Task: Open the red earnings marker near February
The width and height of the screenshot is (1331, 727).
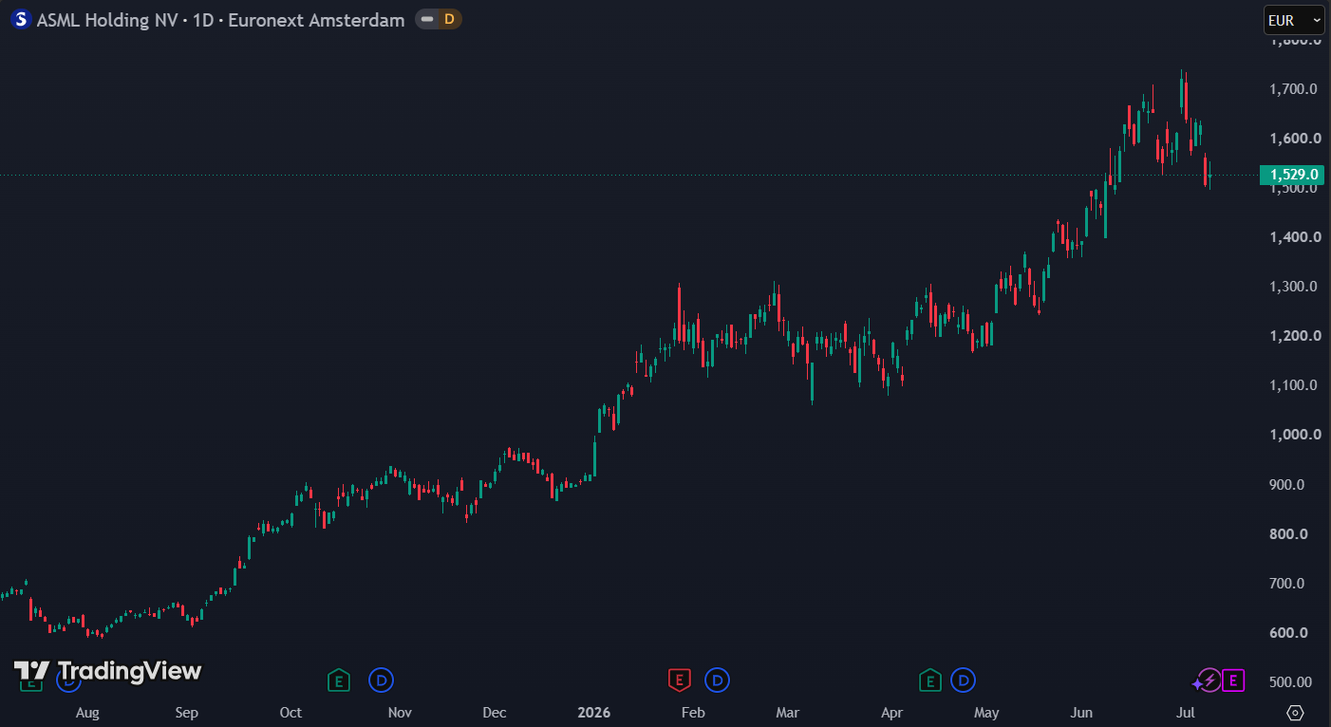Action: [x=678, y=680]
